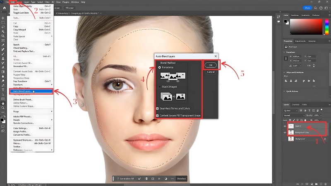Open the Search icon near Share
This screenshot has height=186, width=331.
(x=315, y=8)
